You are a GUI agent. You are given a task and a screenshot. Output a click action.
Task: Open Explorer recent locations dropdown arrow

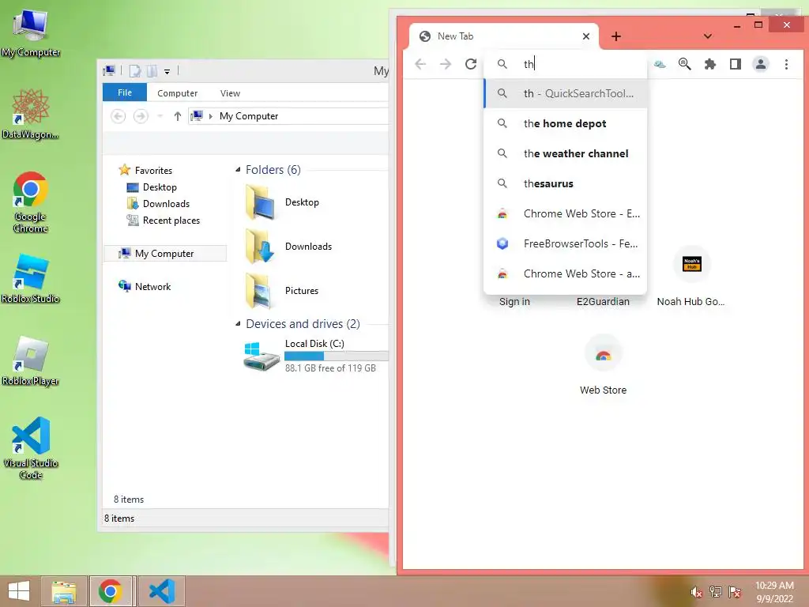tap(160, 116)
